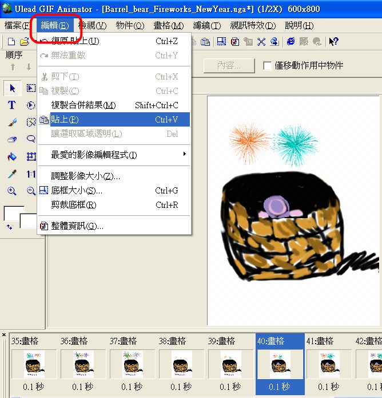The image size is (382, 398).
Task: Click the 內容... button
Action: pos(229,66)
